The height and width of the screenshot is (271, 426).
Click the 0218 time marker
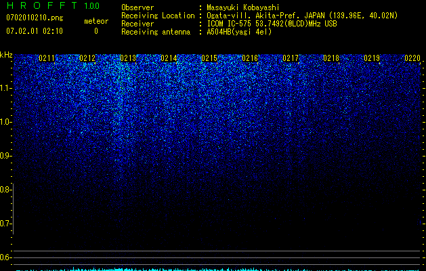[x=331, y=58]
